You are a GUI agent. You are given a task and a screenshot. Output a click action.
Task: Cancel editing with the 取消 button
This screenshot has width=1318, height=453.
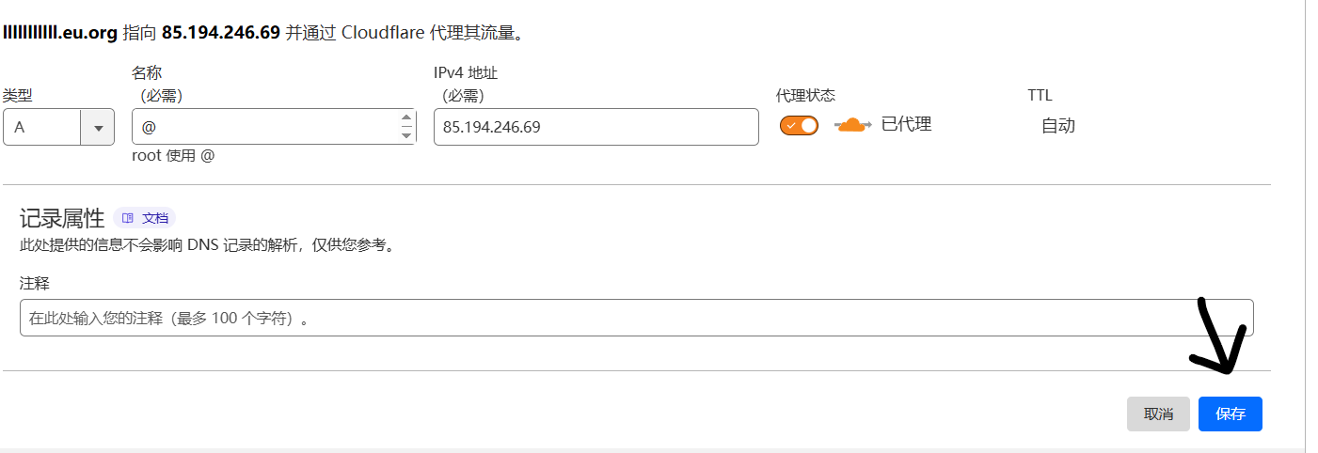click(1158, 414)
